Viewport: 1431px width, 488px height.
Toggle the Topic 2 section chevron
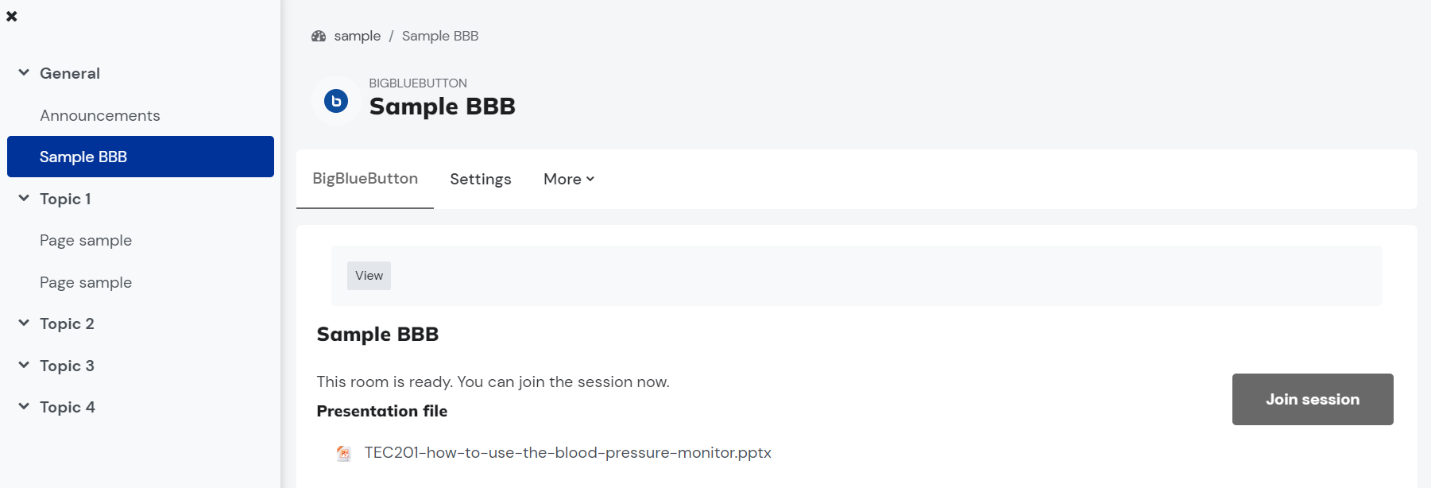(24, 323)
